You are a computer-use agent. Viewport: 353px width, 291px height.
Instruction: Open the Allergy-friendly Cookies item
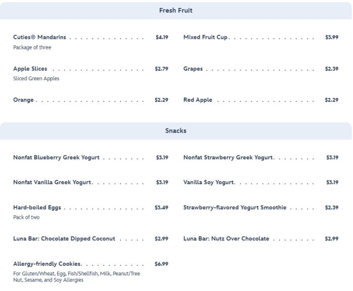[x=47, y=264]
